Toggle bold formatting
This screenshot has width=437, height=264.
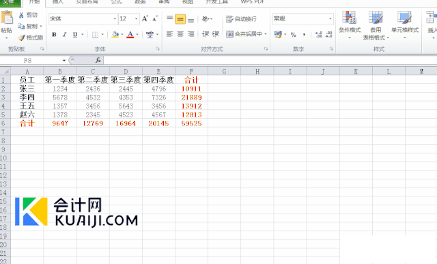(x=55, y=35)
